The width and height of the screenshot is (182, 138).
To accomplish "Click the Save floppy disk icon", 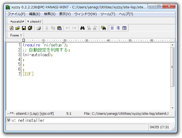I will 24,28.
